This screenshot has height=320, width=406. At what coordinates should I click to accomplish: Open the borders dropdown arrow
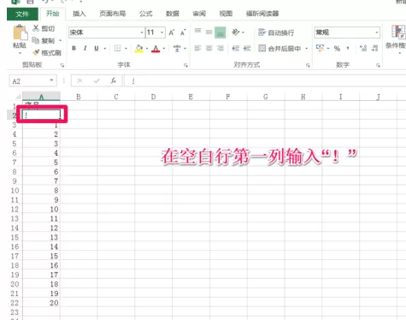(x=126, y=49)
